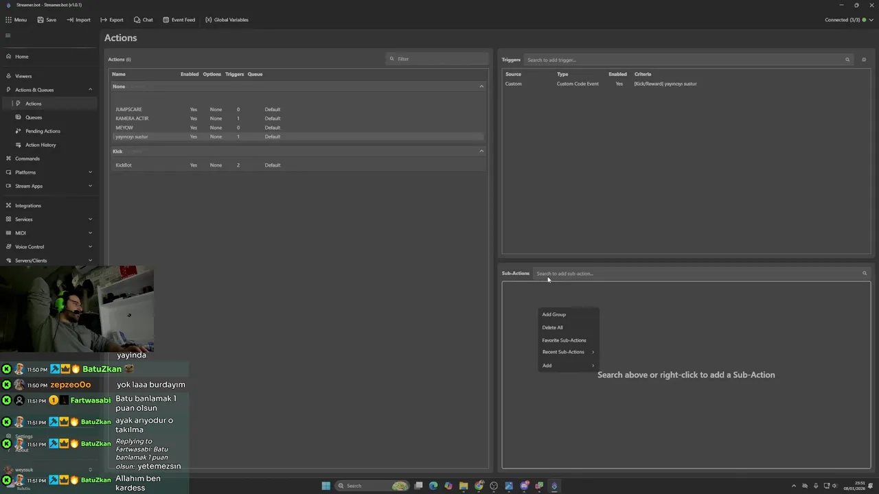Image resolution: width=879 pixels, height=494 pixels.
Task: Click Save in the top toolbar
Action: pyautogui.click(x=47, y=20)
